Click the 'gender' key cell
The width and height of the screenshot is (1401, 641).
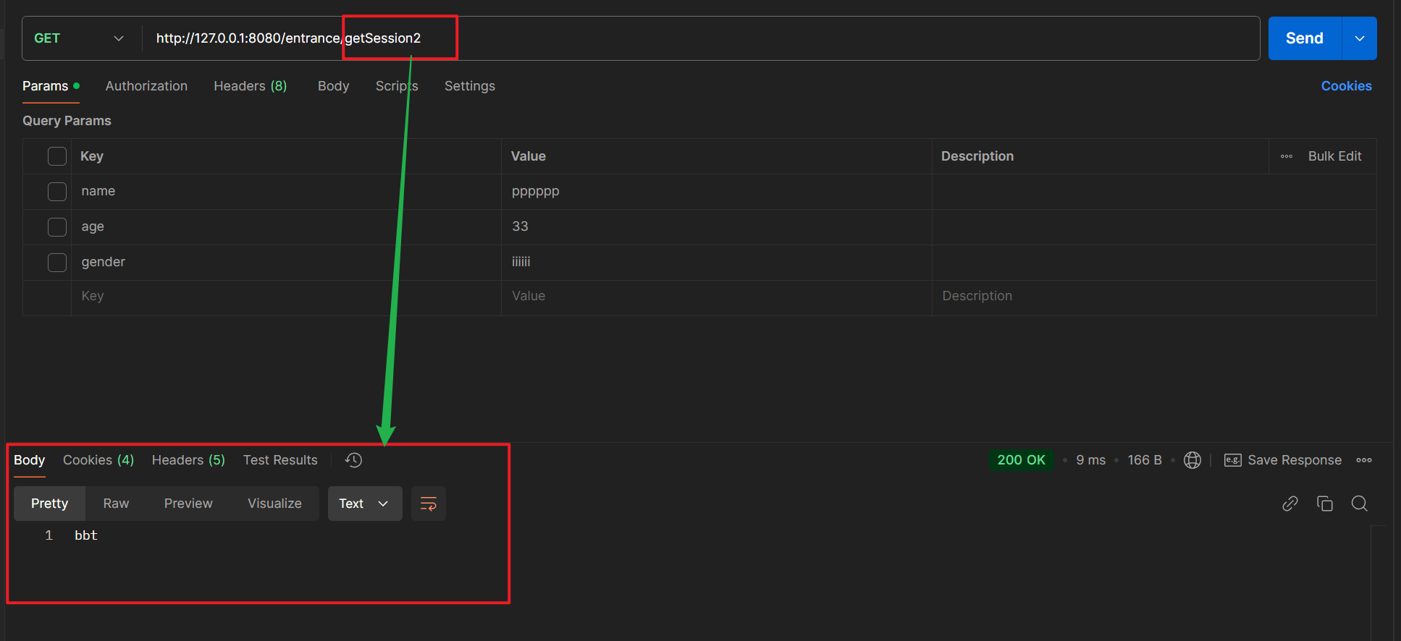coord(286,263)
